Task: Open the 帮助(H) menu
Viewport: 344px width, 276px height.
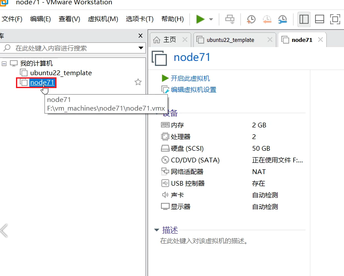Action: pyautogui.click(x=173, y=19)
